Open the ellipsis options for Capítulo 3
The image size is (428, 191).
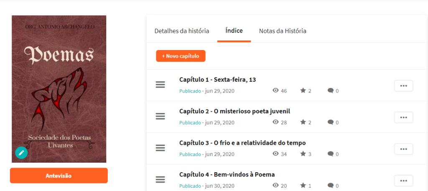pos(403,149)
